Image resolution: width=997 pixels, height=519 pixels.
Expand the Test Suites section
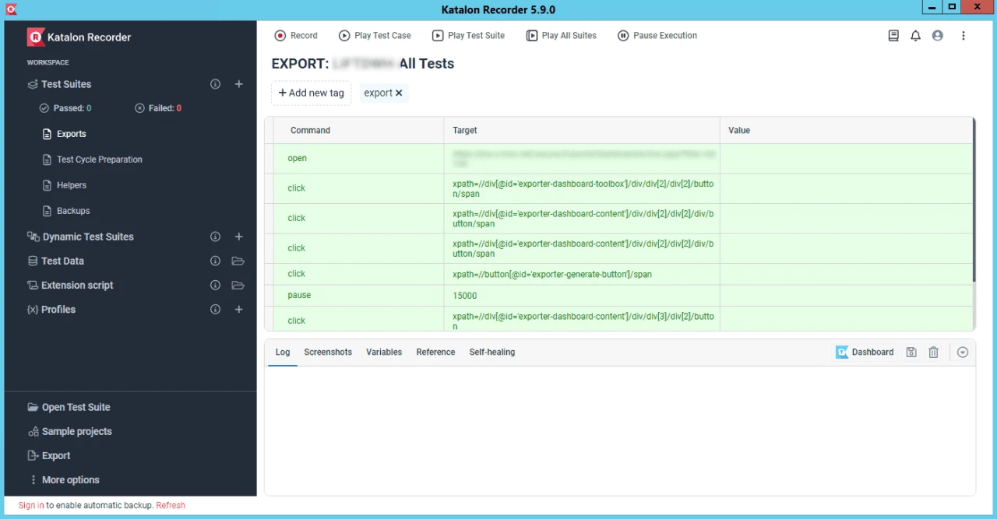click(x=59, y=84)
